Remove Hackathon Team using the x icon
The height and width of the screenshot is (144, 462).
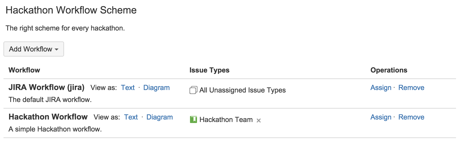(x=259, y=120)
